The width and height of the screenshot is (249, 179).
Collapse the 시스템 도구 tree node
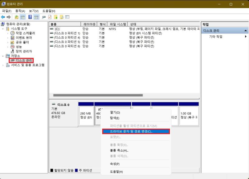pos(3,29)
